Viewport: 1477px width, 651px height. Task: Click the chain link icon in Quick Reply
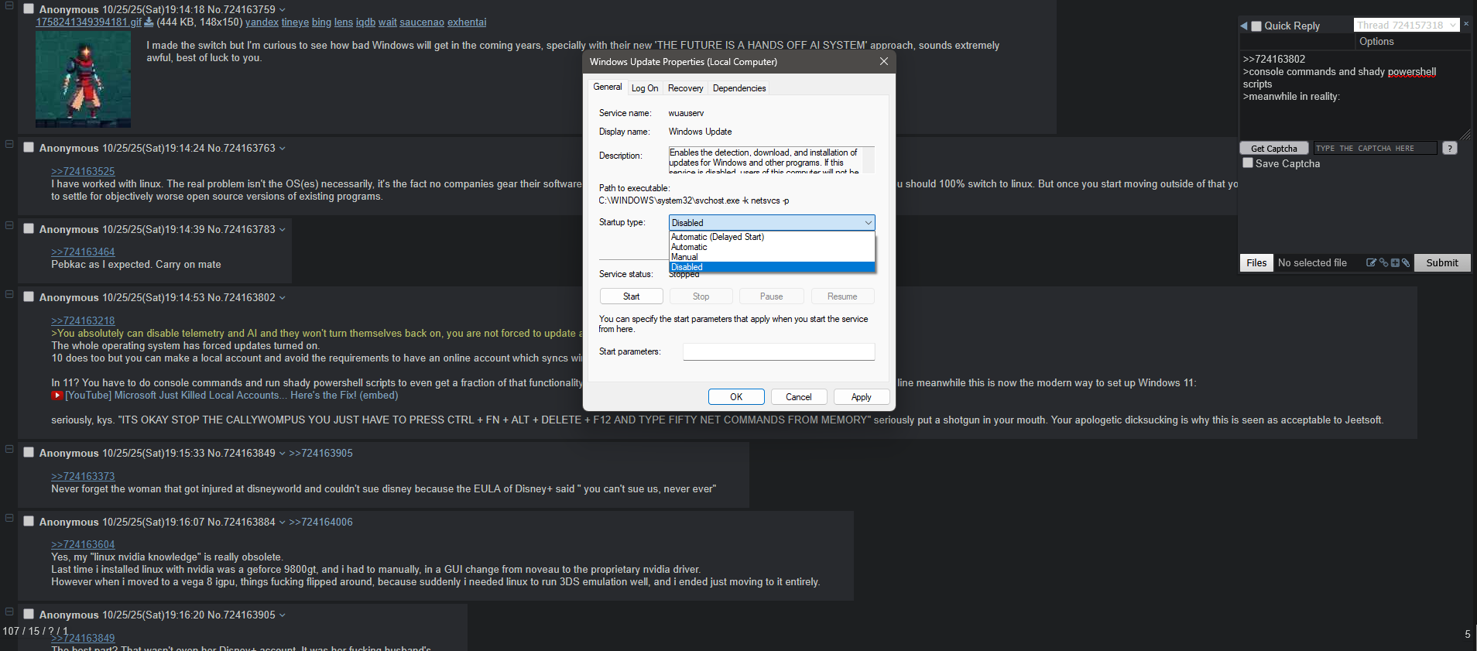[1383, 262]
